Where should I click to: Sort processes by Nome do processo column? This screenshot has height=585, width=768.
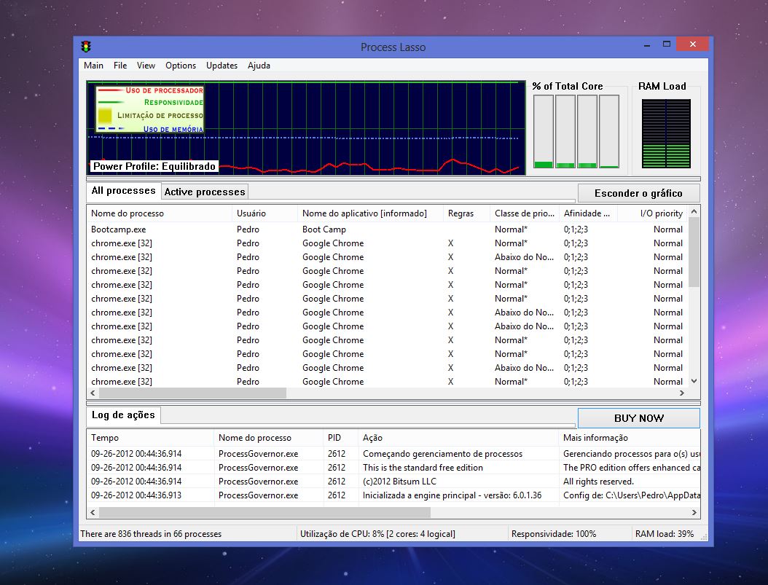[x=128, y=213]
